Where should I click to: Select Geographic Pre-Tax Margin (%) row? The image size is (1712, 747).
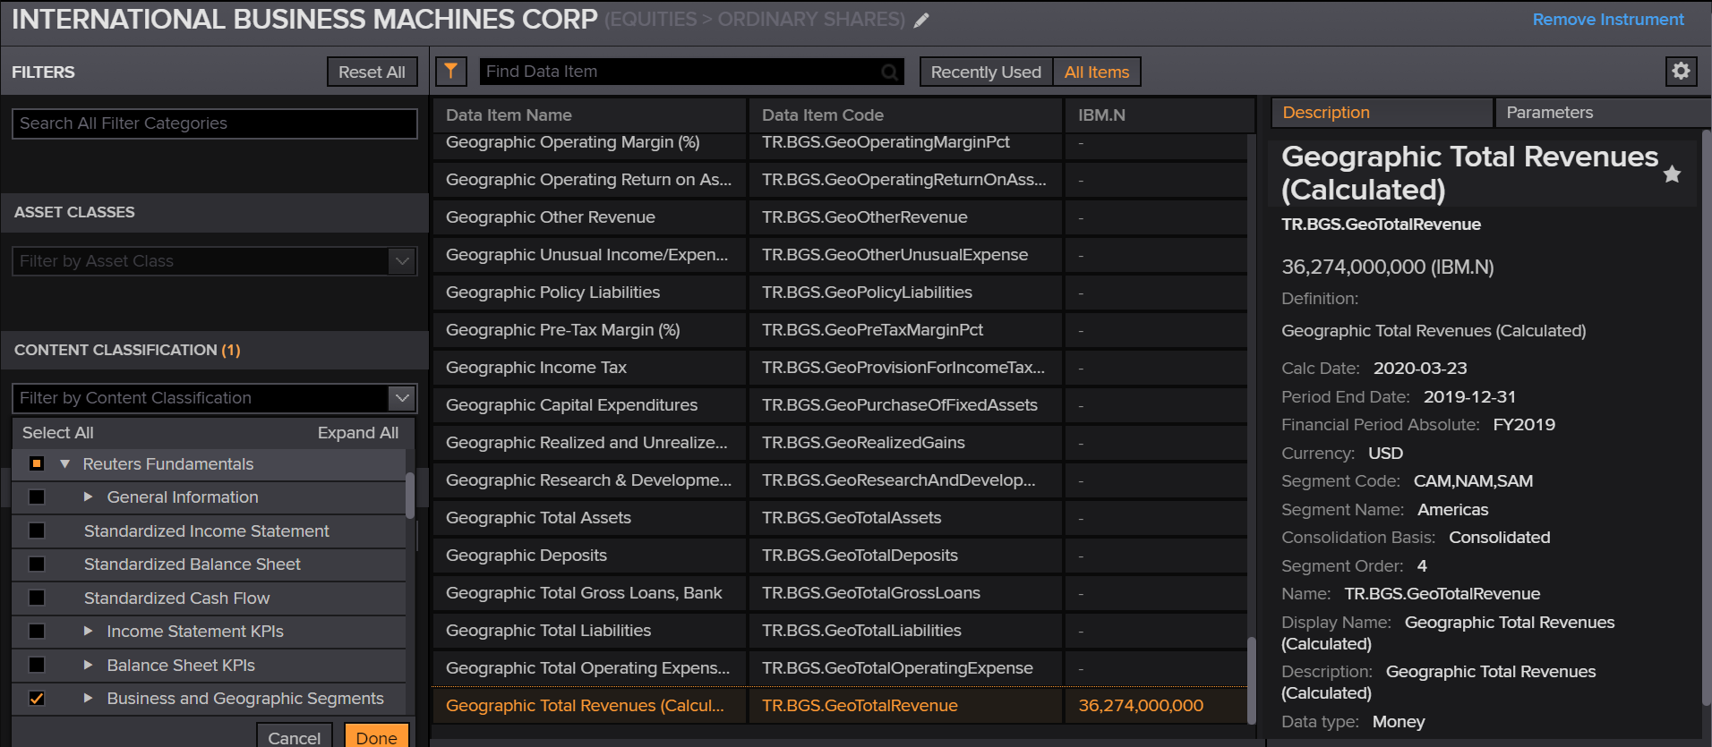coord(840,330)
